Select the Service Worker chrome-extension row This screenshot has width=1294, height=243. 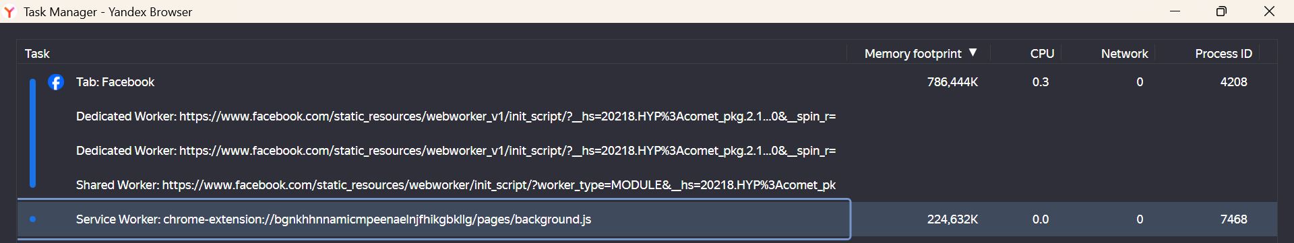coord(647,219)
